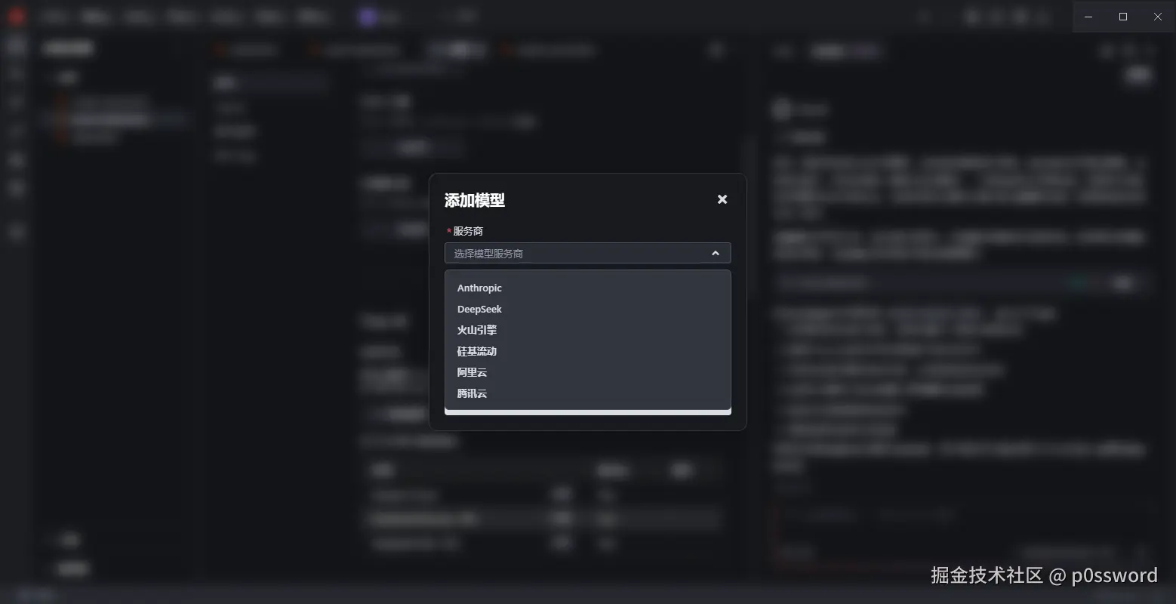Minimize the application window
The width and height of the screenshot is (1176, 604).
(1088, 17)
